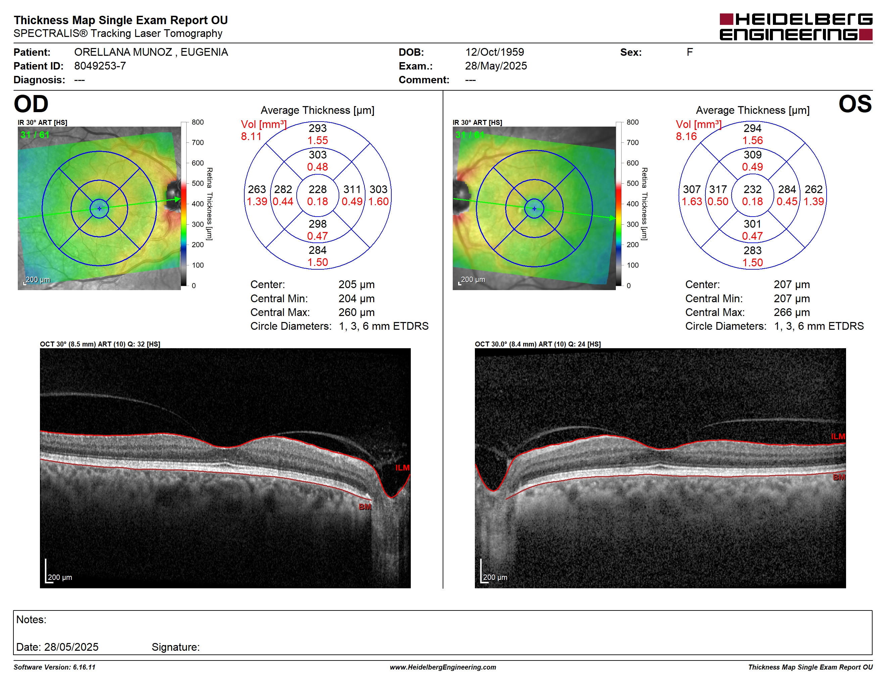886x685 pixels.
Task: Click the OS total volume '8.16'
Action: tap(686, 136)
